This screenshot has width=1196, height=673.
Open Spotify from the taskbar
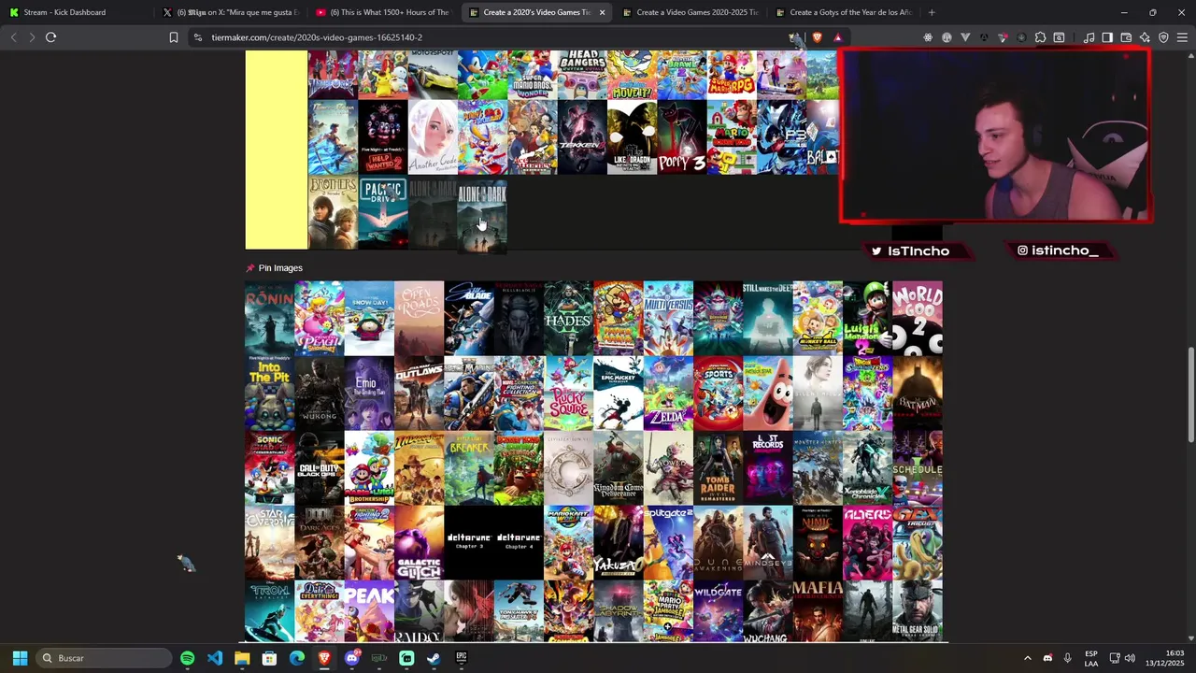click(x=187, y=658)
